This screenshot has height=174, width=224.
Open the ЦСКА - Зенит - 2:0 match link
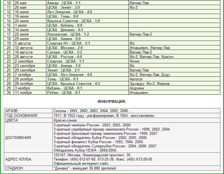point(63,7)
